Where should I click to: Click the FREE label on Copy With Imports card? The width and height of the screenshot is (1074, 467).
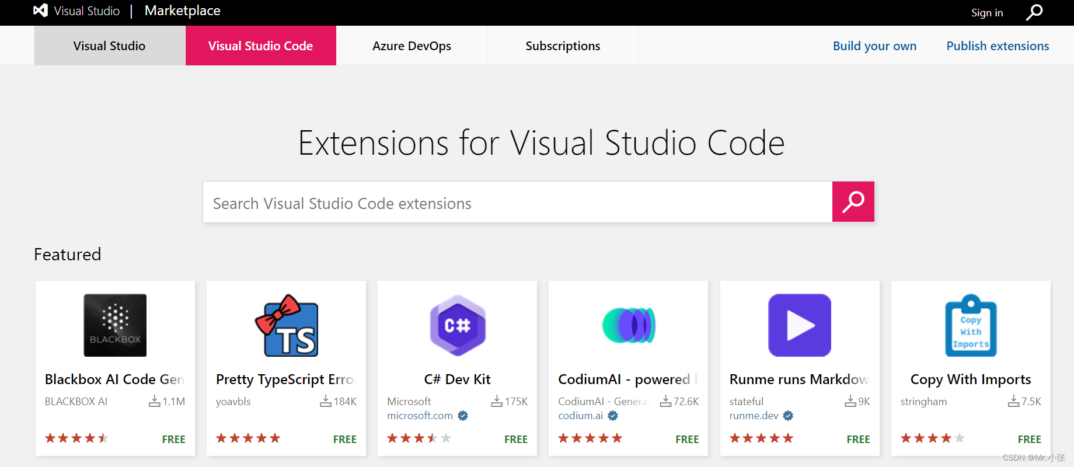click(x=1030, y=440)
